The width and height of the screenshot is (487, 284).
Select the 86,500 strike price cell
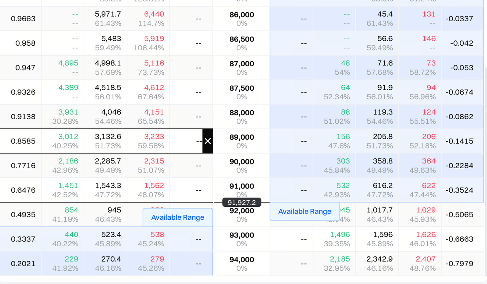coord(242,39)
